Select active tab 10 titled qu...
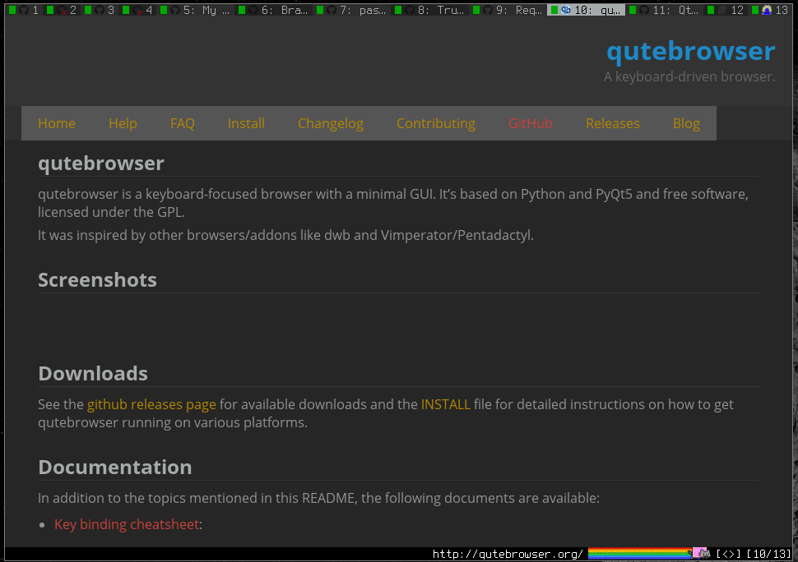The width and height of the screenshot is (798, 562). click(x=587, y=10)
